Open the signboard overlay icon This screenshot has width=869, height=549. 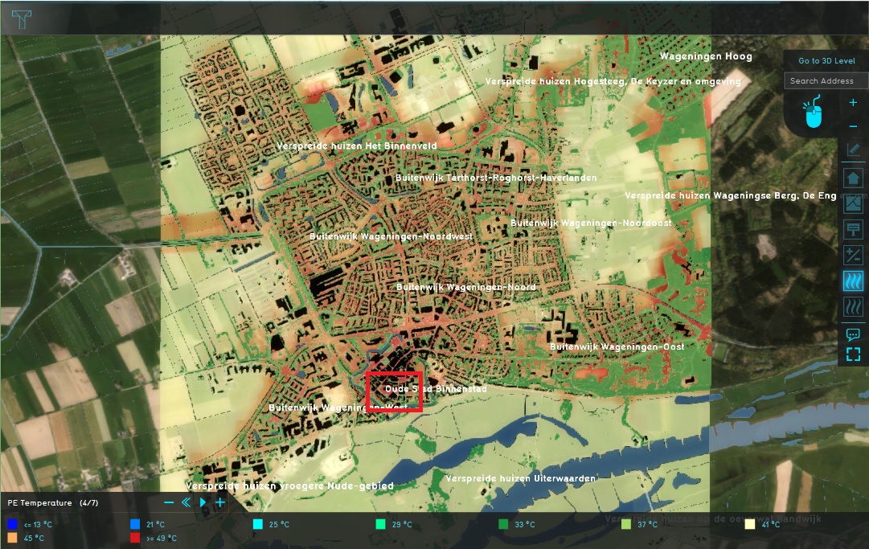pyautogui.click(x=853, y=230)
